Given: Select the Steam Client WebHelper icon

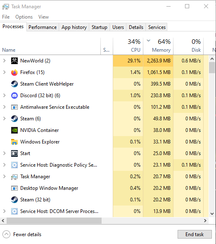Looking at the screenshot, I should tap(14, 84).
